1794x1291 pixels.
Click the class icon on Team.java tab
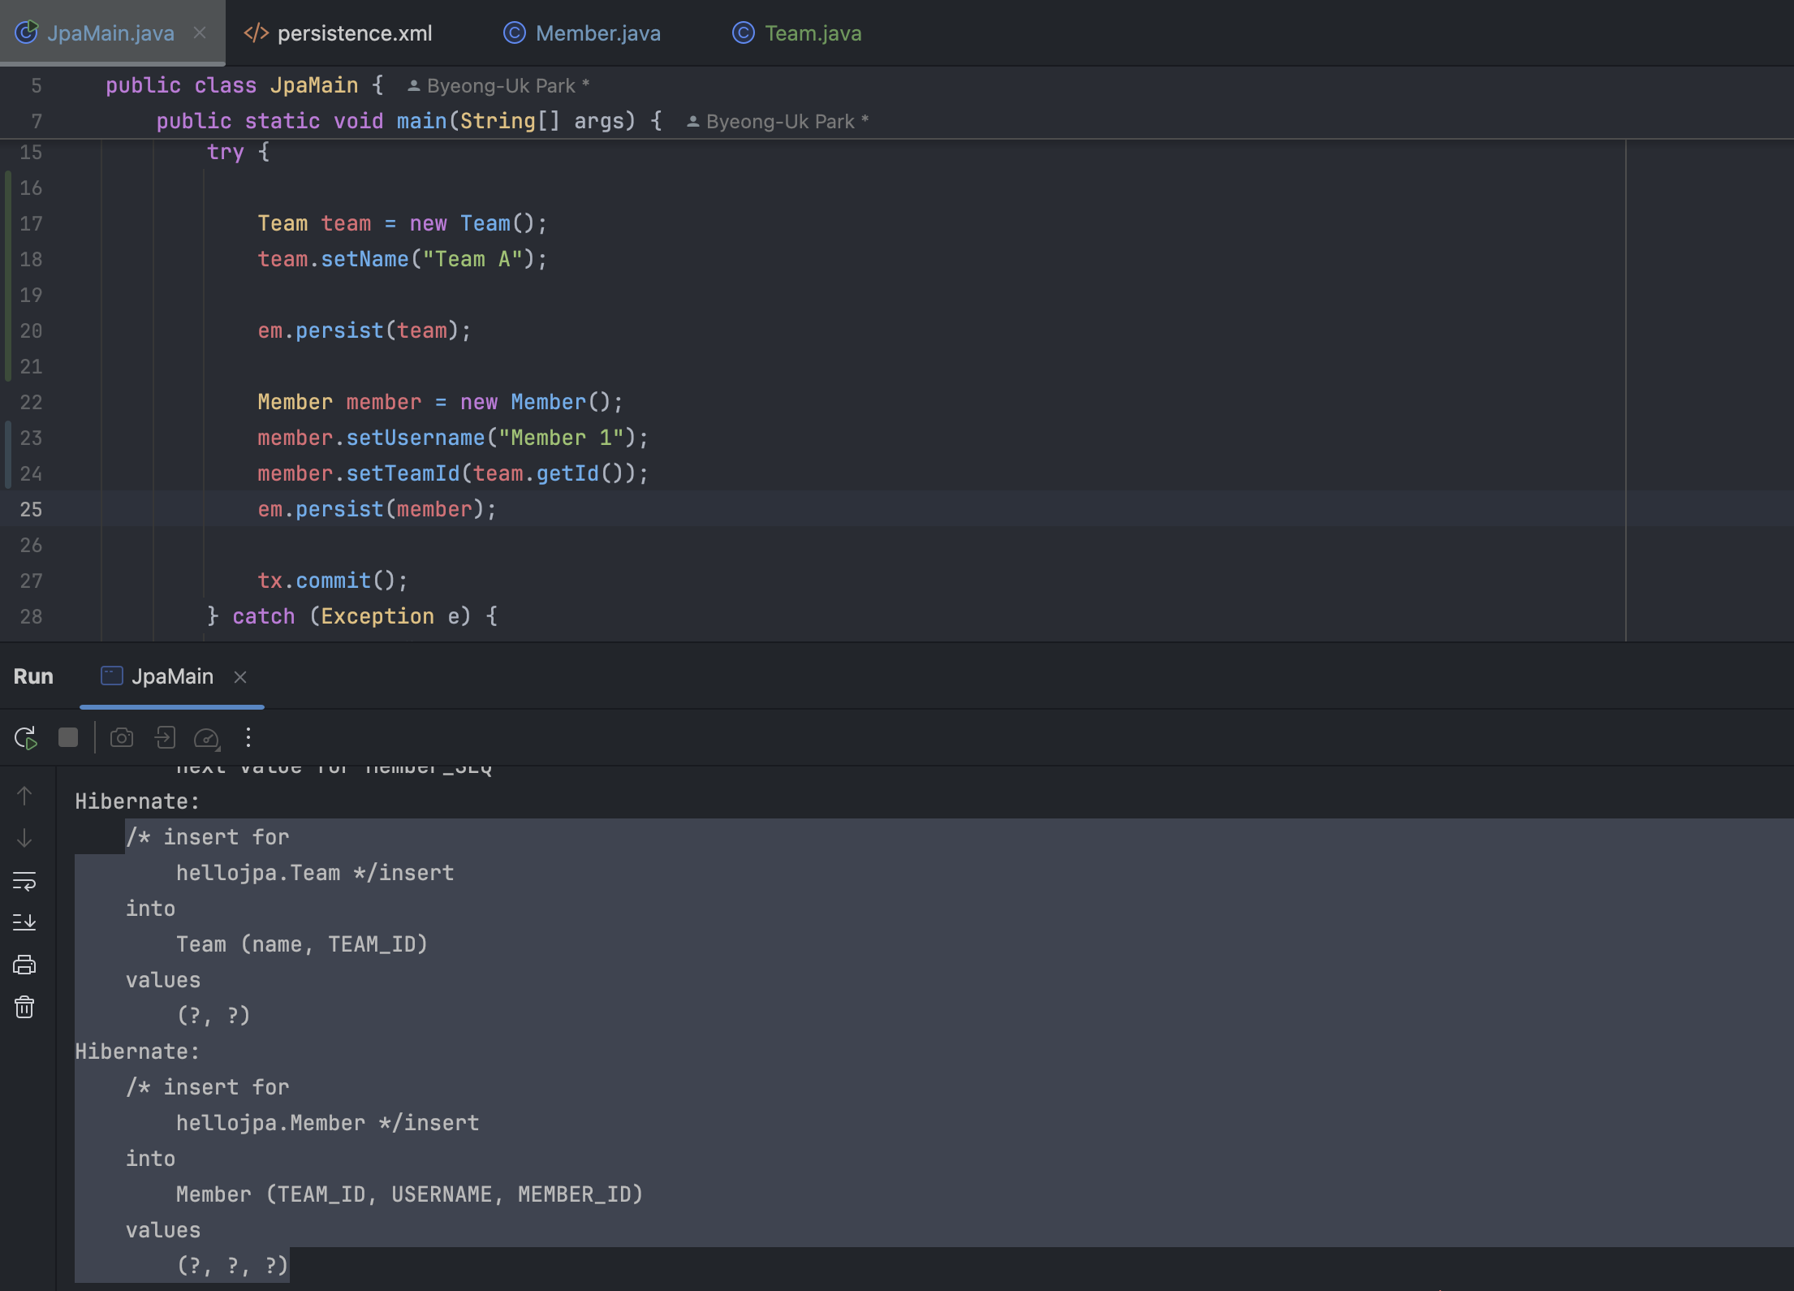coord(743,32)
